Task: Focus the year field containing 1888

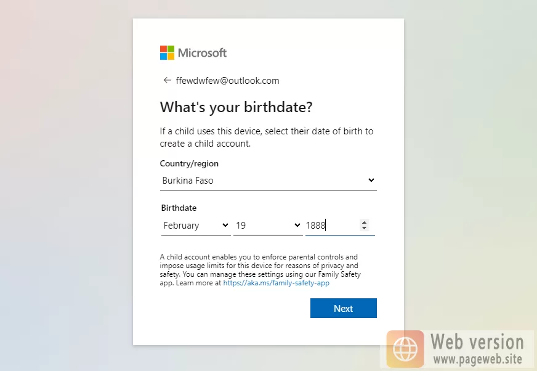Action: 332,226
